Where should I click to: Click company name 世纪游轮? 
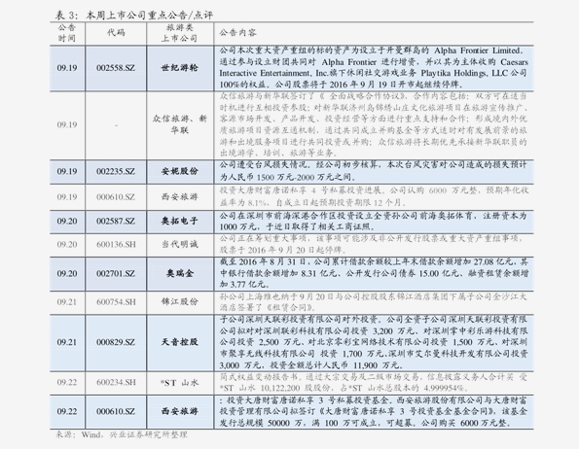tap(179, 68)
